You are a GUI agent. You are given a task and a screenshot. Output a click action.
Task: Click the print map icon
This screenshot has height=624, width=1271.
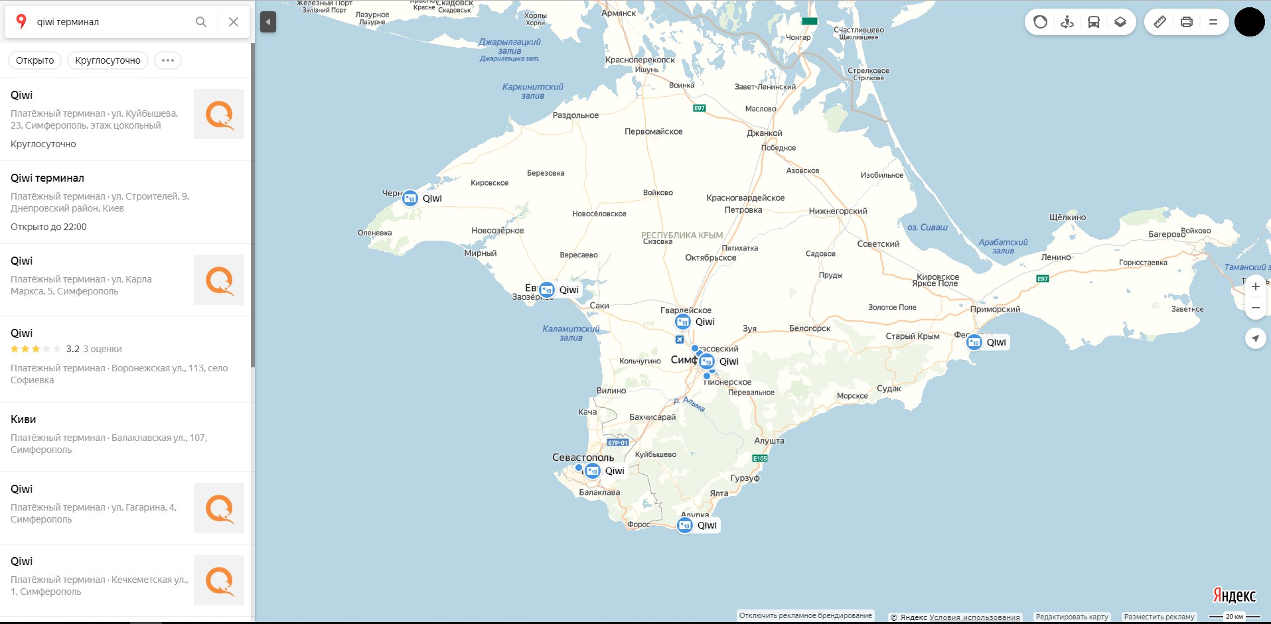pyautogui.click(x=1187, y=22)
